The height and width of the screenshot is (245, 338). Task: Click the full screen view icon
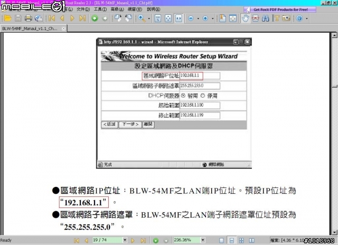233,18
